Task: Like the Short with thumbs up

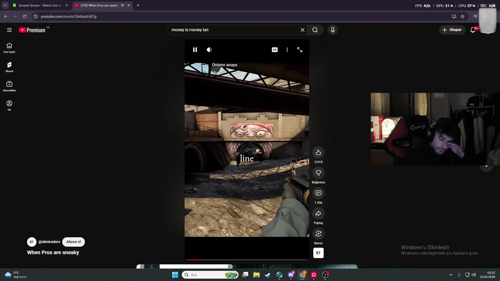Action: pos(318,153)
